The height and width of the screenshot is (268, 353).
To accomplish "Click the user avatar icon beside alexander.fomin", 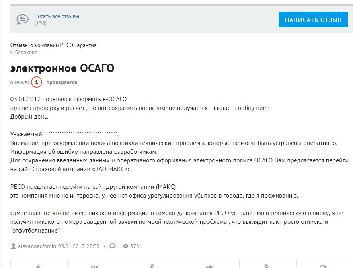I will [x=13, y=246].
